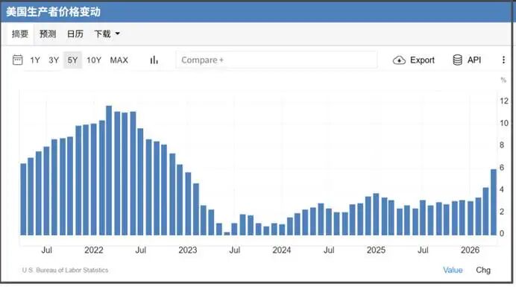Click the 2023 x-axis label
The width and height of the screenshot is (516, 287).
pyautogui.click(x=188, y=250)
